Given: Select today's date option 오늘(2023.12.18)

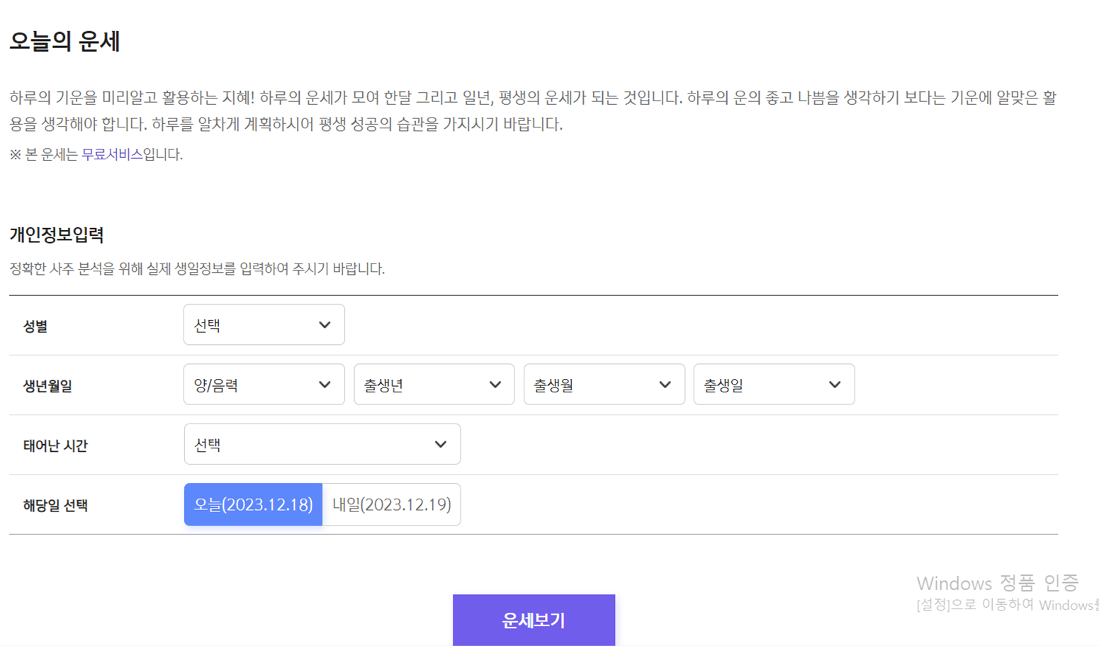Looking at the screenshot, I should coord(253,504).
